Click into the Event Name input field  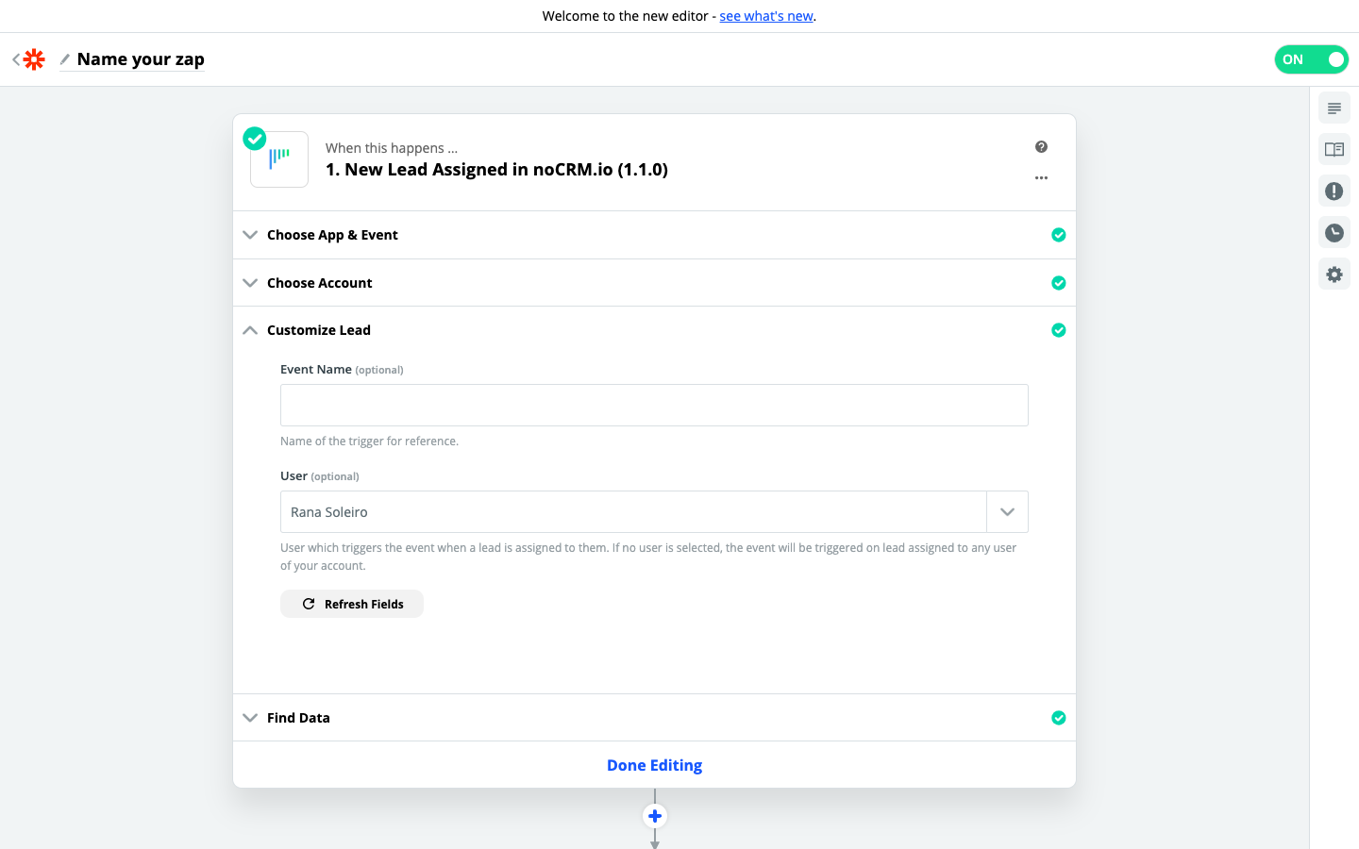click(654, 406)
